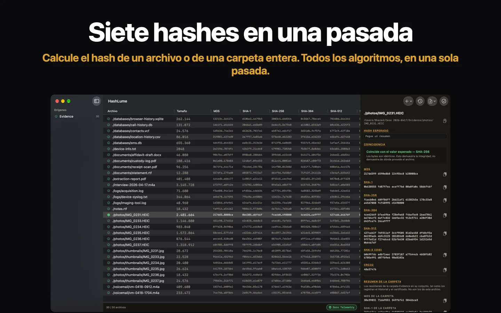The image size is (501, 313).
Task: Copy the MD5 hash value
Action: pyautogui.click(x=445, y=174)
